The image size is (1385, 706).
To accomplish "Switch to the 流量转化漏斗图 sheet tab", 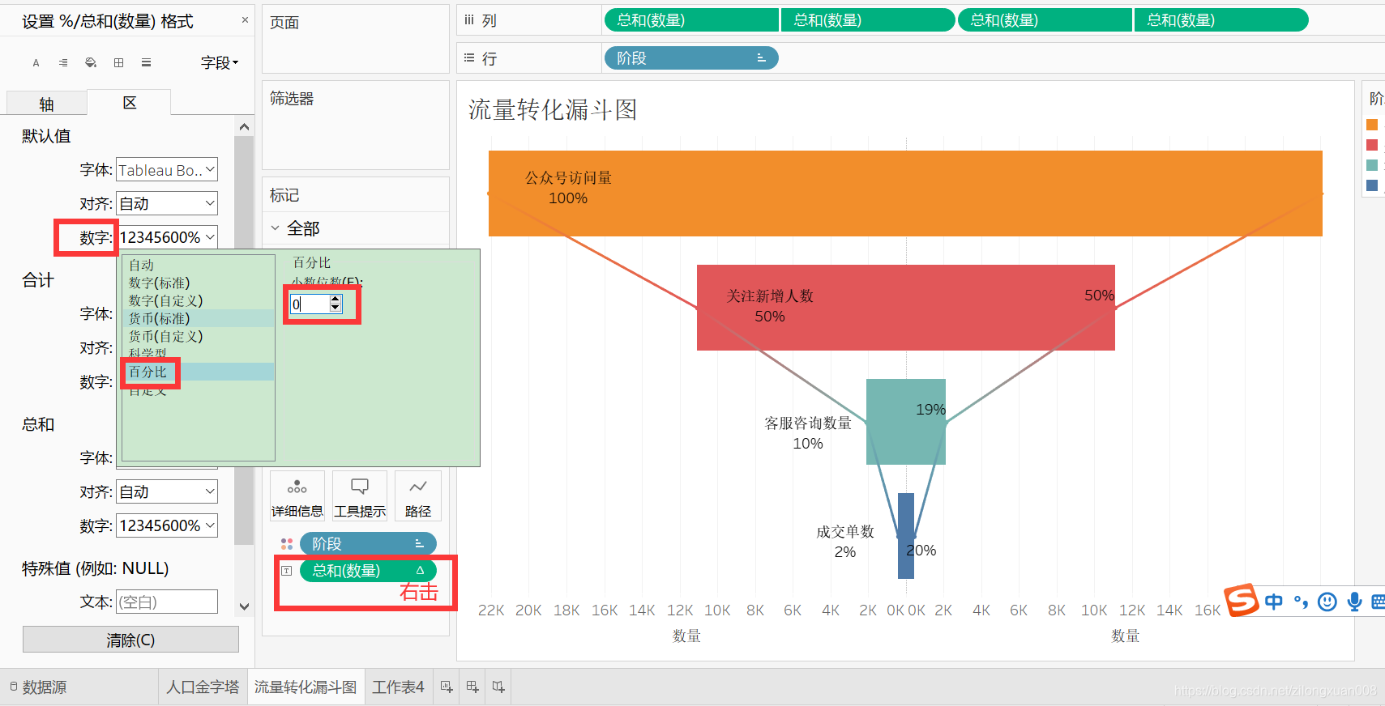I will (306, 687).
